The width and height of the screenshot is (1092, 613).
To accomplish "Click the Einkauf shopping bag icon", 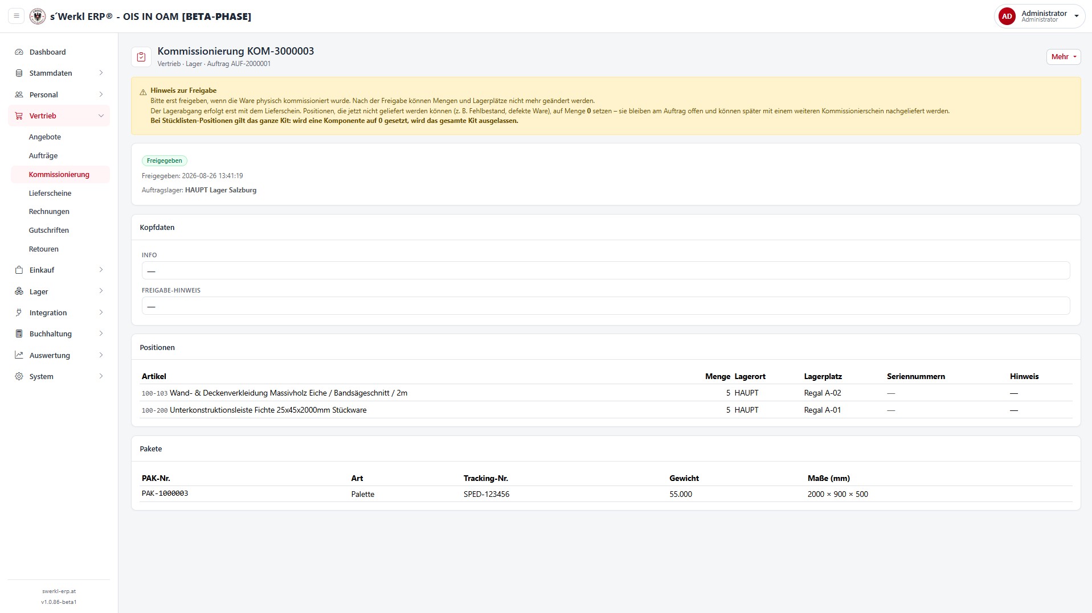I will coord(19,270).
